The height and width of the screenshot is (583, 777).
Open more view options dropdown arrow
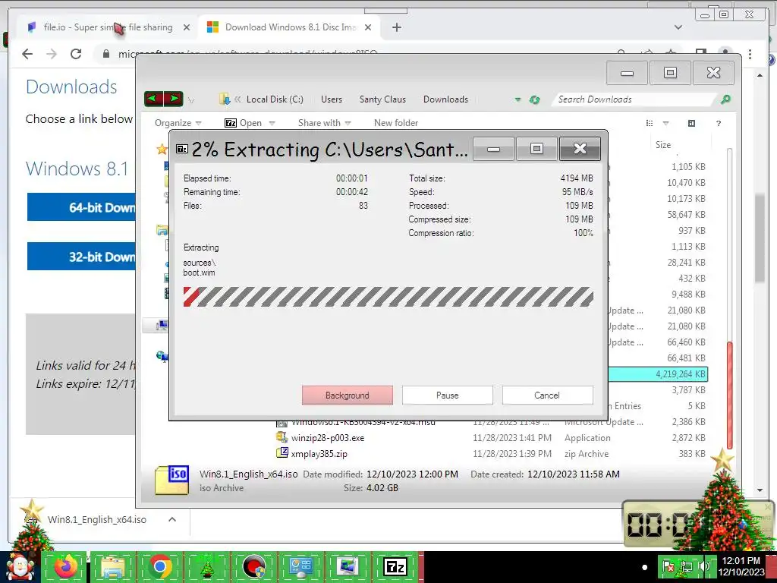click(x=665, y=123)
